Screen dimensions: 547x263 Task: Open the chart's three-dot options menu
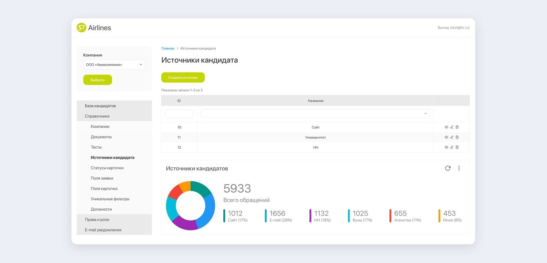click(459, 167)
